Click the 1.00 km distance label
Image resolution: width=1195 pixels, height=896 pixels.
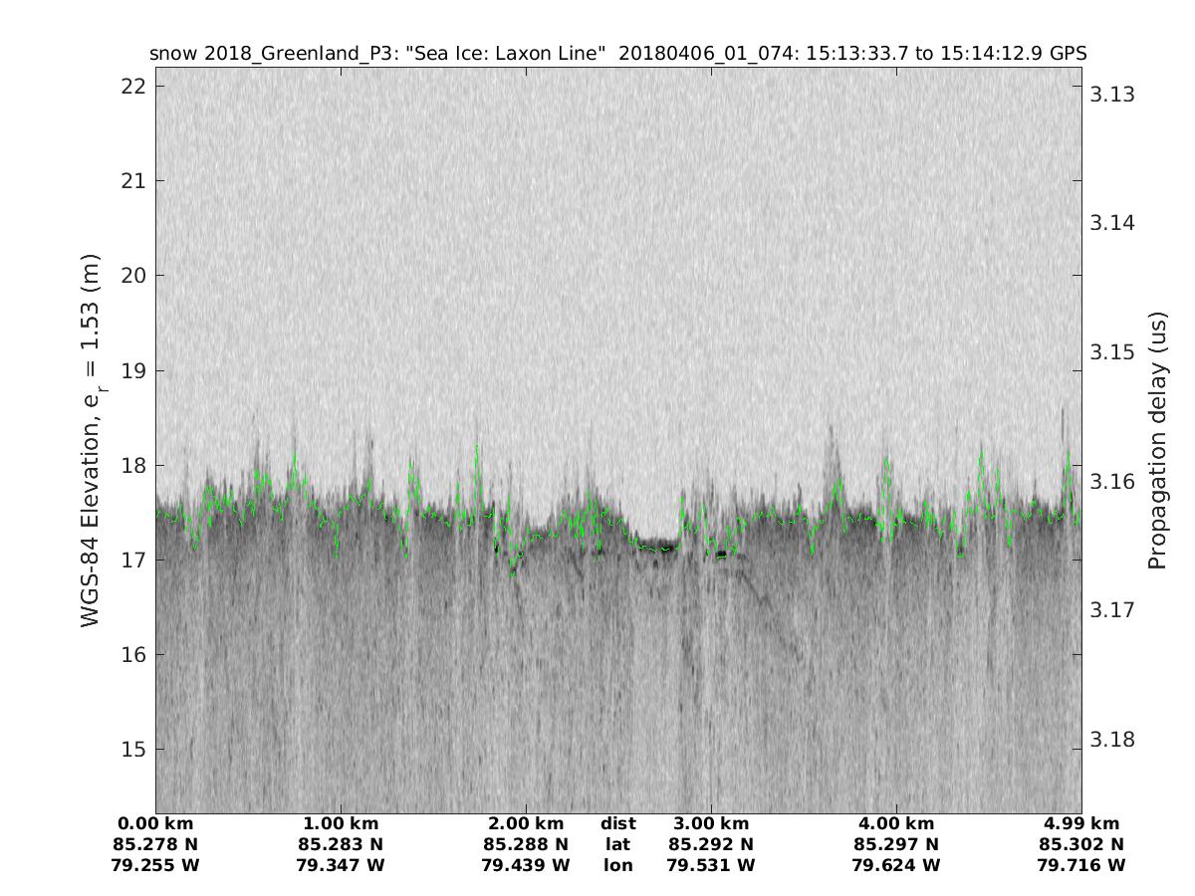pyautogui.click(x=341, y=823)
